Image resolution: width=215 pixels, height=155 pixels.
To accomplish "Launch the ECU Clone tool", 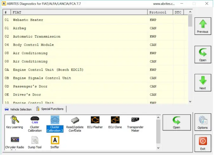I will pyautogui.click(x=115, y=122).
